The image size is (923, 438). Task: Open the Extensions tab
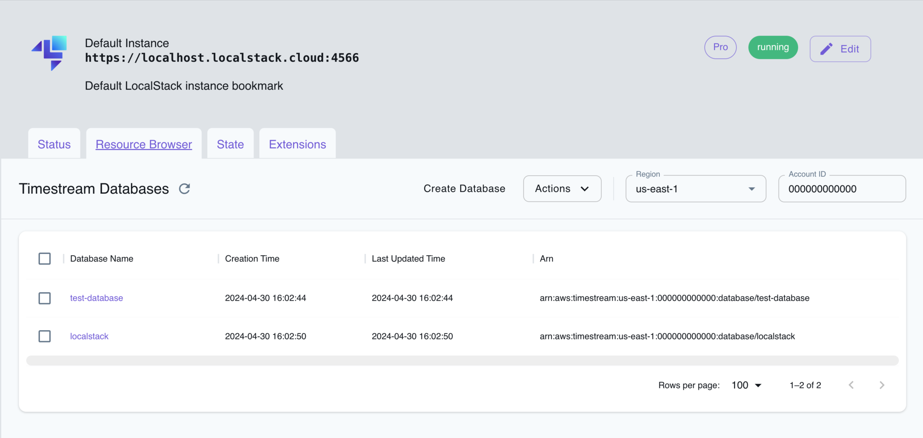[297, 144]
